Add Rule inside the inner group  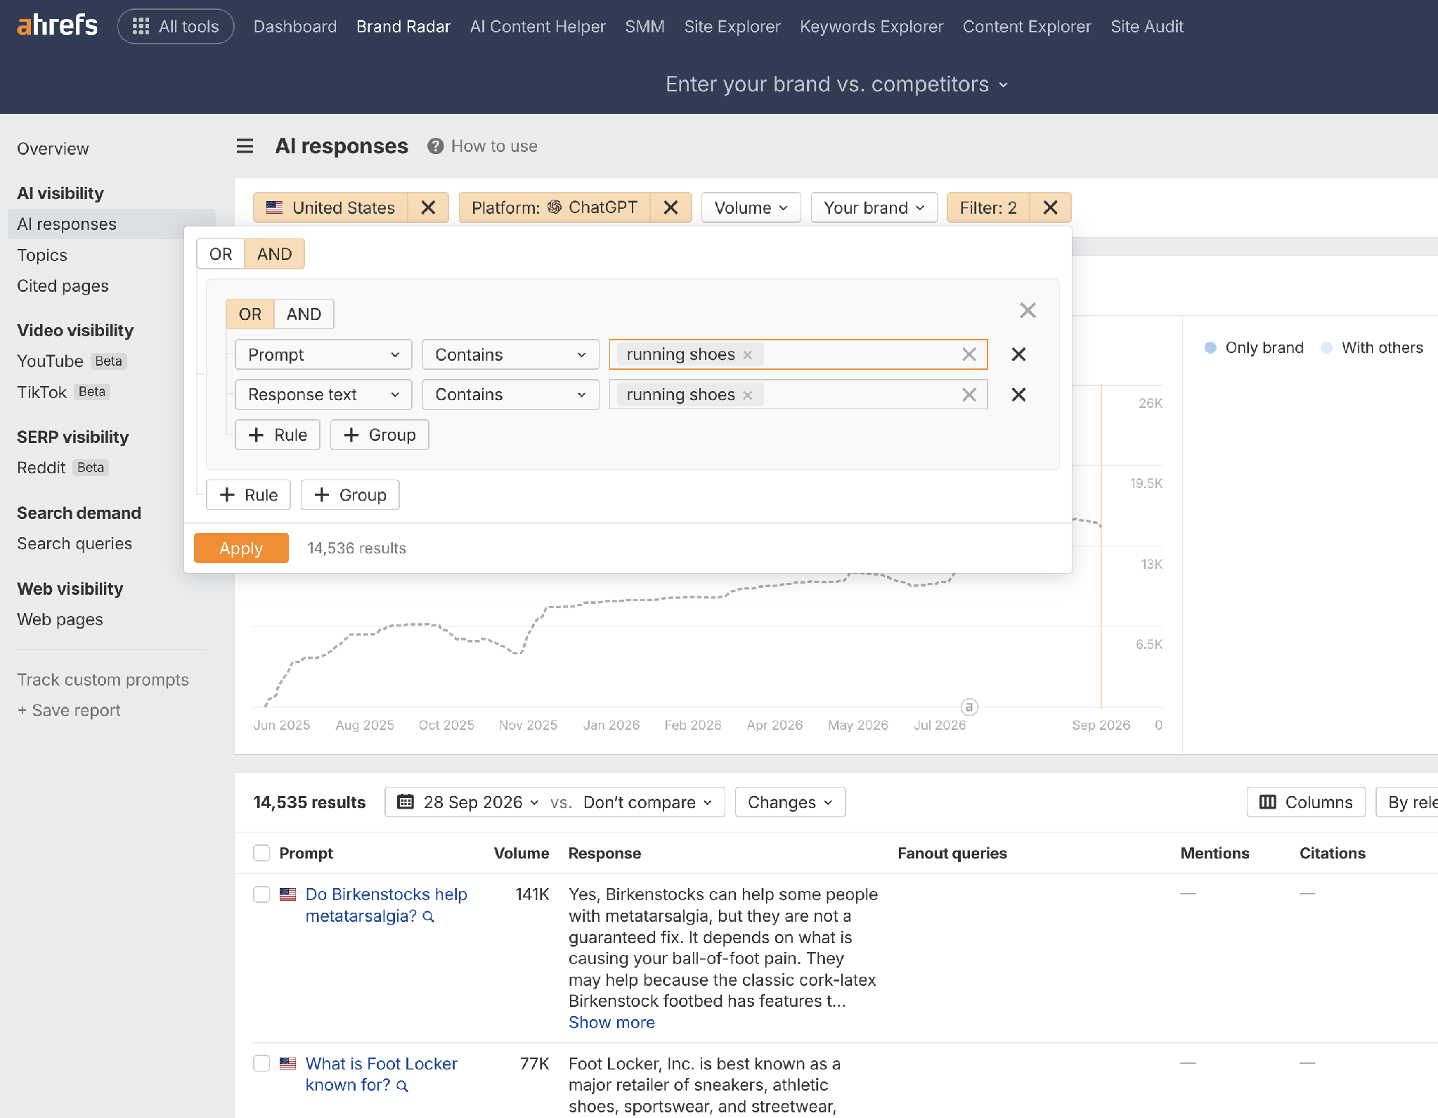278,435
